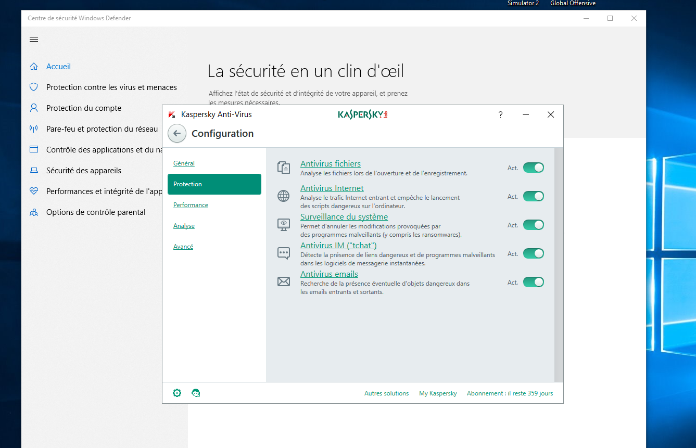The image size is (696, 448).
Task: Go to the Avancé section
Action: [x=183, y=247]
